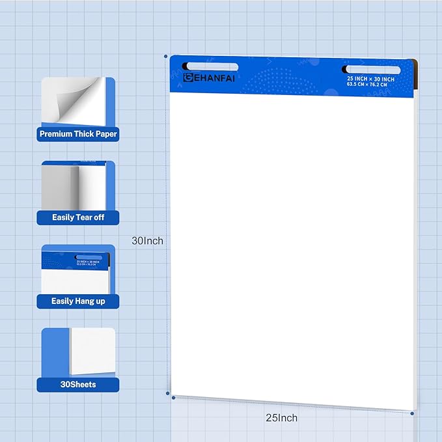The image size is (442, 442).
Task: Click the 25Inch width dimension label
Action: click(x=282, y=418)
